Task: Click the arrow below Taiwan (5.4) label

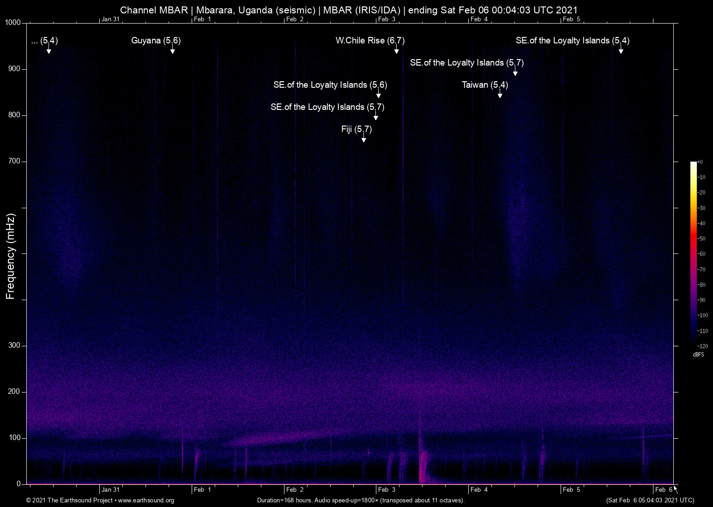Action: pos(500,94)
